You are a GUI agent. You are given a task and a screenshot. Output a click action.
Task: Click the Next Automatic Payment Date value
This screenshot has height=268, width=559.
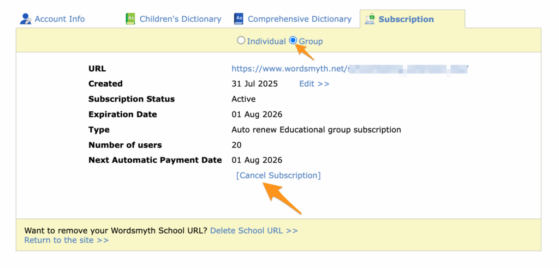[257, 160]
